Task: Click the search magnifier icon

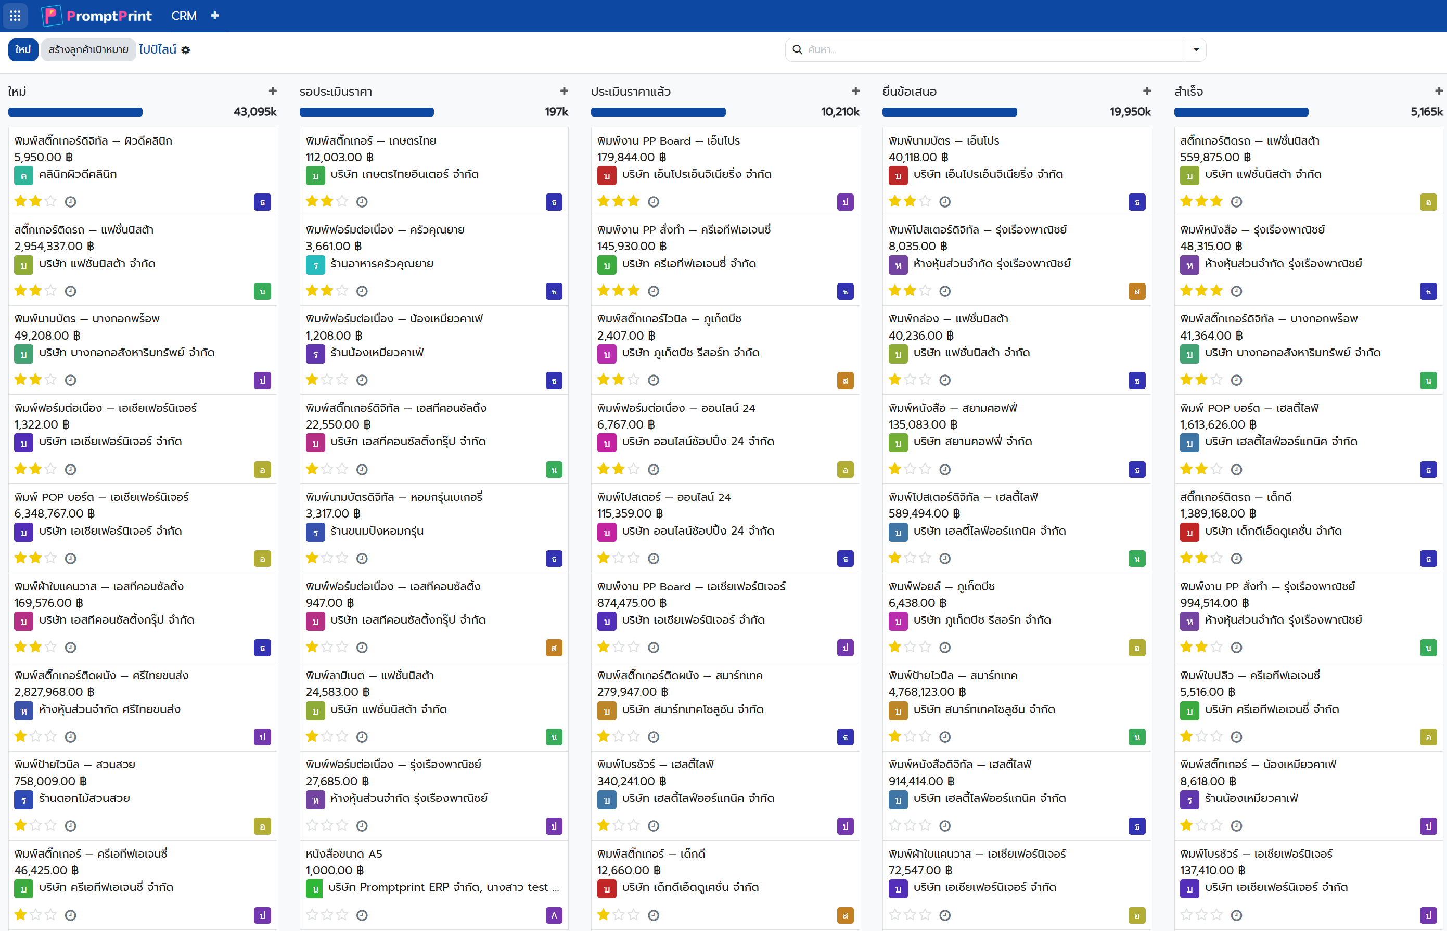Action: (x=797, y=49)
